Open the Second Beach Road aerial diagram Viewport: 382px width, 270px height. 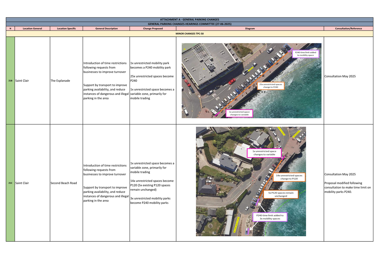251,182
